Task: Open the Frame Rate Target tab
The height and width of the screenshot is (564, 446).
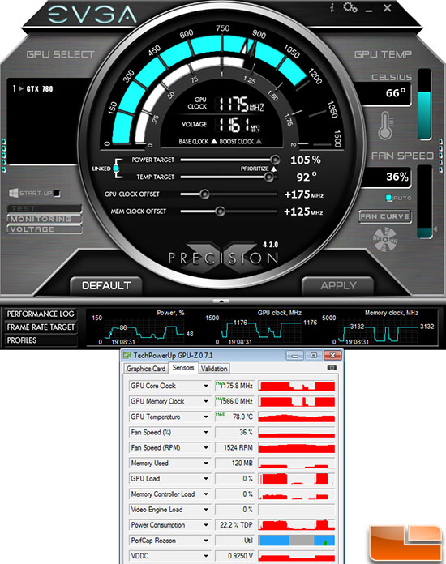Action: pyautogui.click(x=41, y=327)
